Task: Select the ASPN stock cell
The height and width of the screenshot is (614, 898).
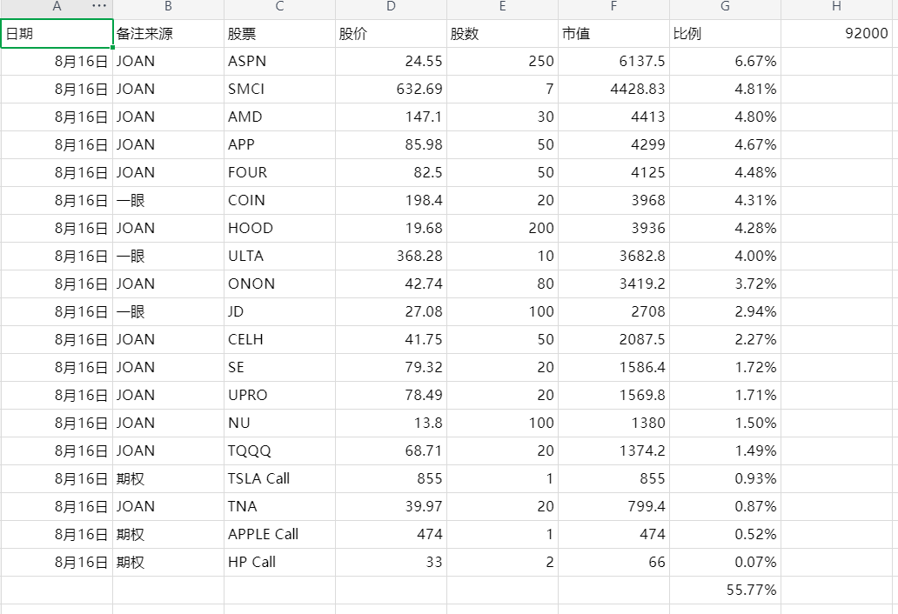Action: point(279,62)
